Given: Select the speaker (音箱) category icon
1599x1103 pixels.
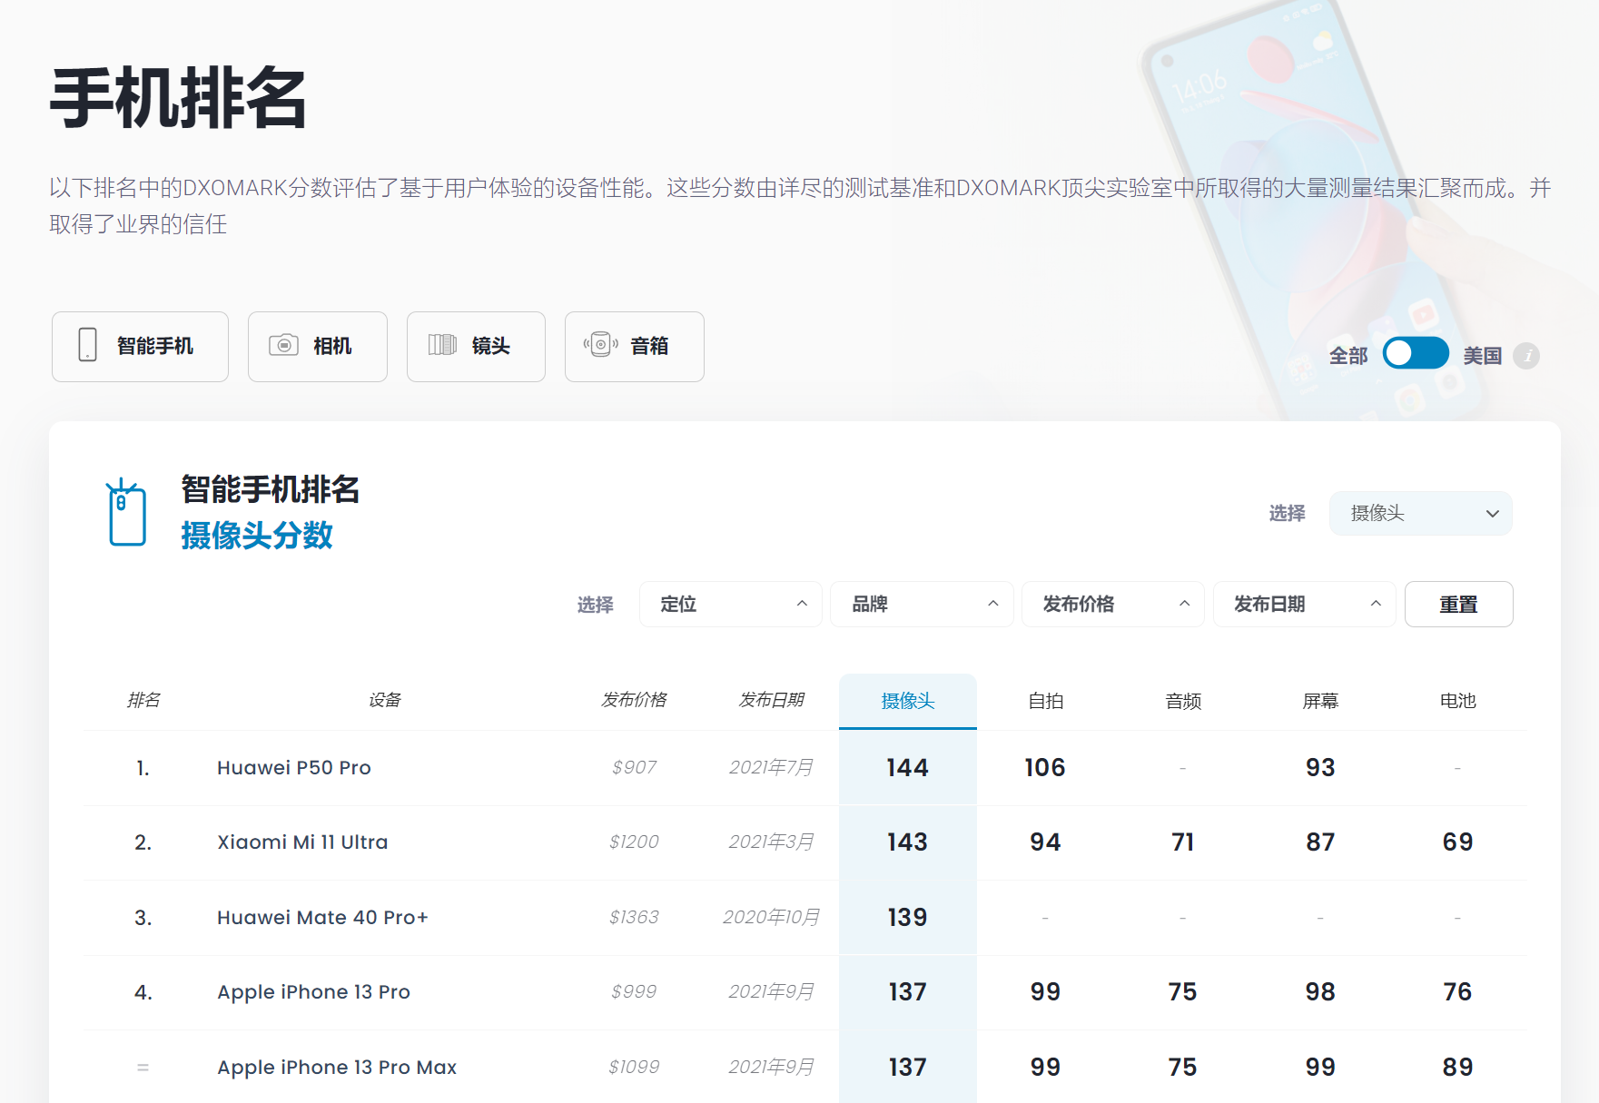Looking at the screenshot, I should click(599, 346).
